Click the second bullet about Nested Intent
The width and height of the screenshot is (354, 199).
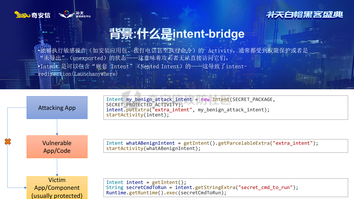pos(142,70)
